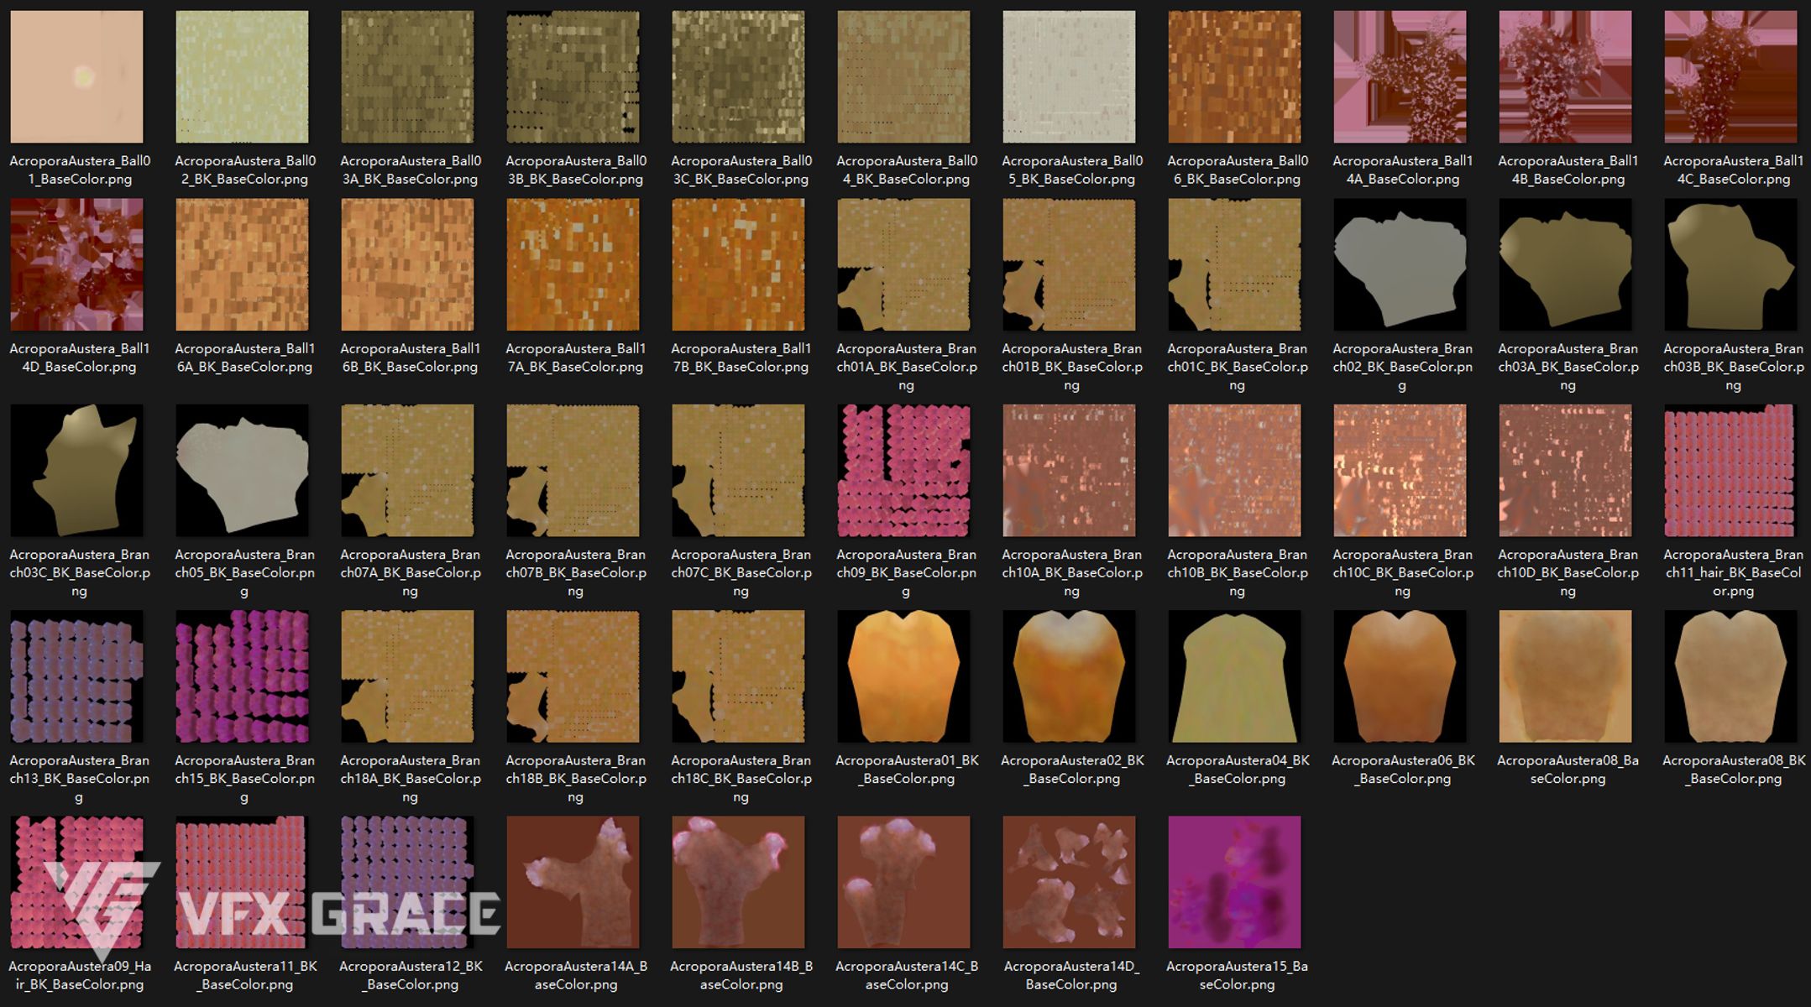Viewport: 1811px width, 1007px height.
Task: Select AcroporaAustera08_BK_BaseColor.png thumbnail
Action: pos(1730,676)
